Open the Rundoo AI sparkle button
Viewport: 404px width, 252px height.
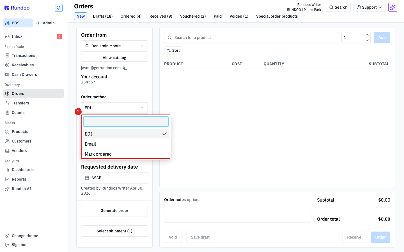[x=393, y=7]
